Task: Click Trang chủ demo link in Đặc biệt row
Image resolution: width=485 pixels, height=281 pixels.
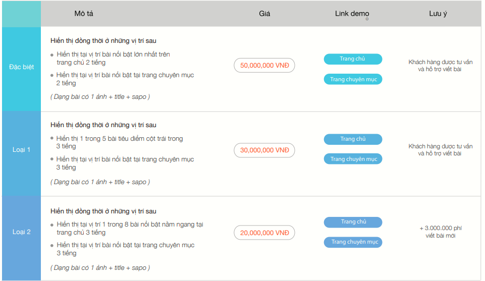Action: pyautogui.click(x=353, y=59)
